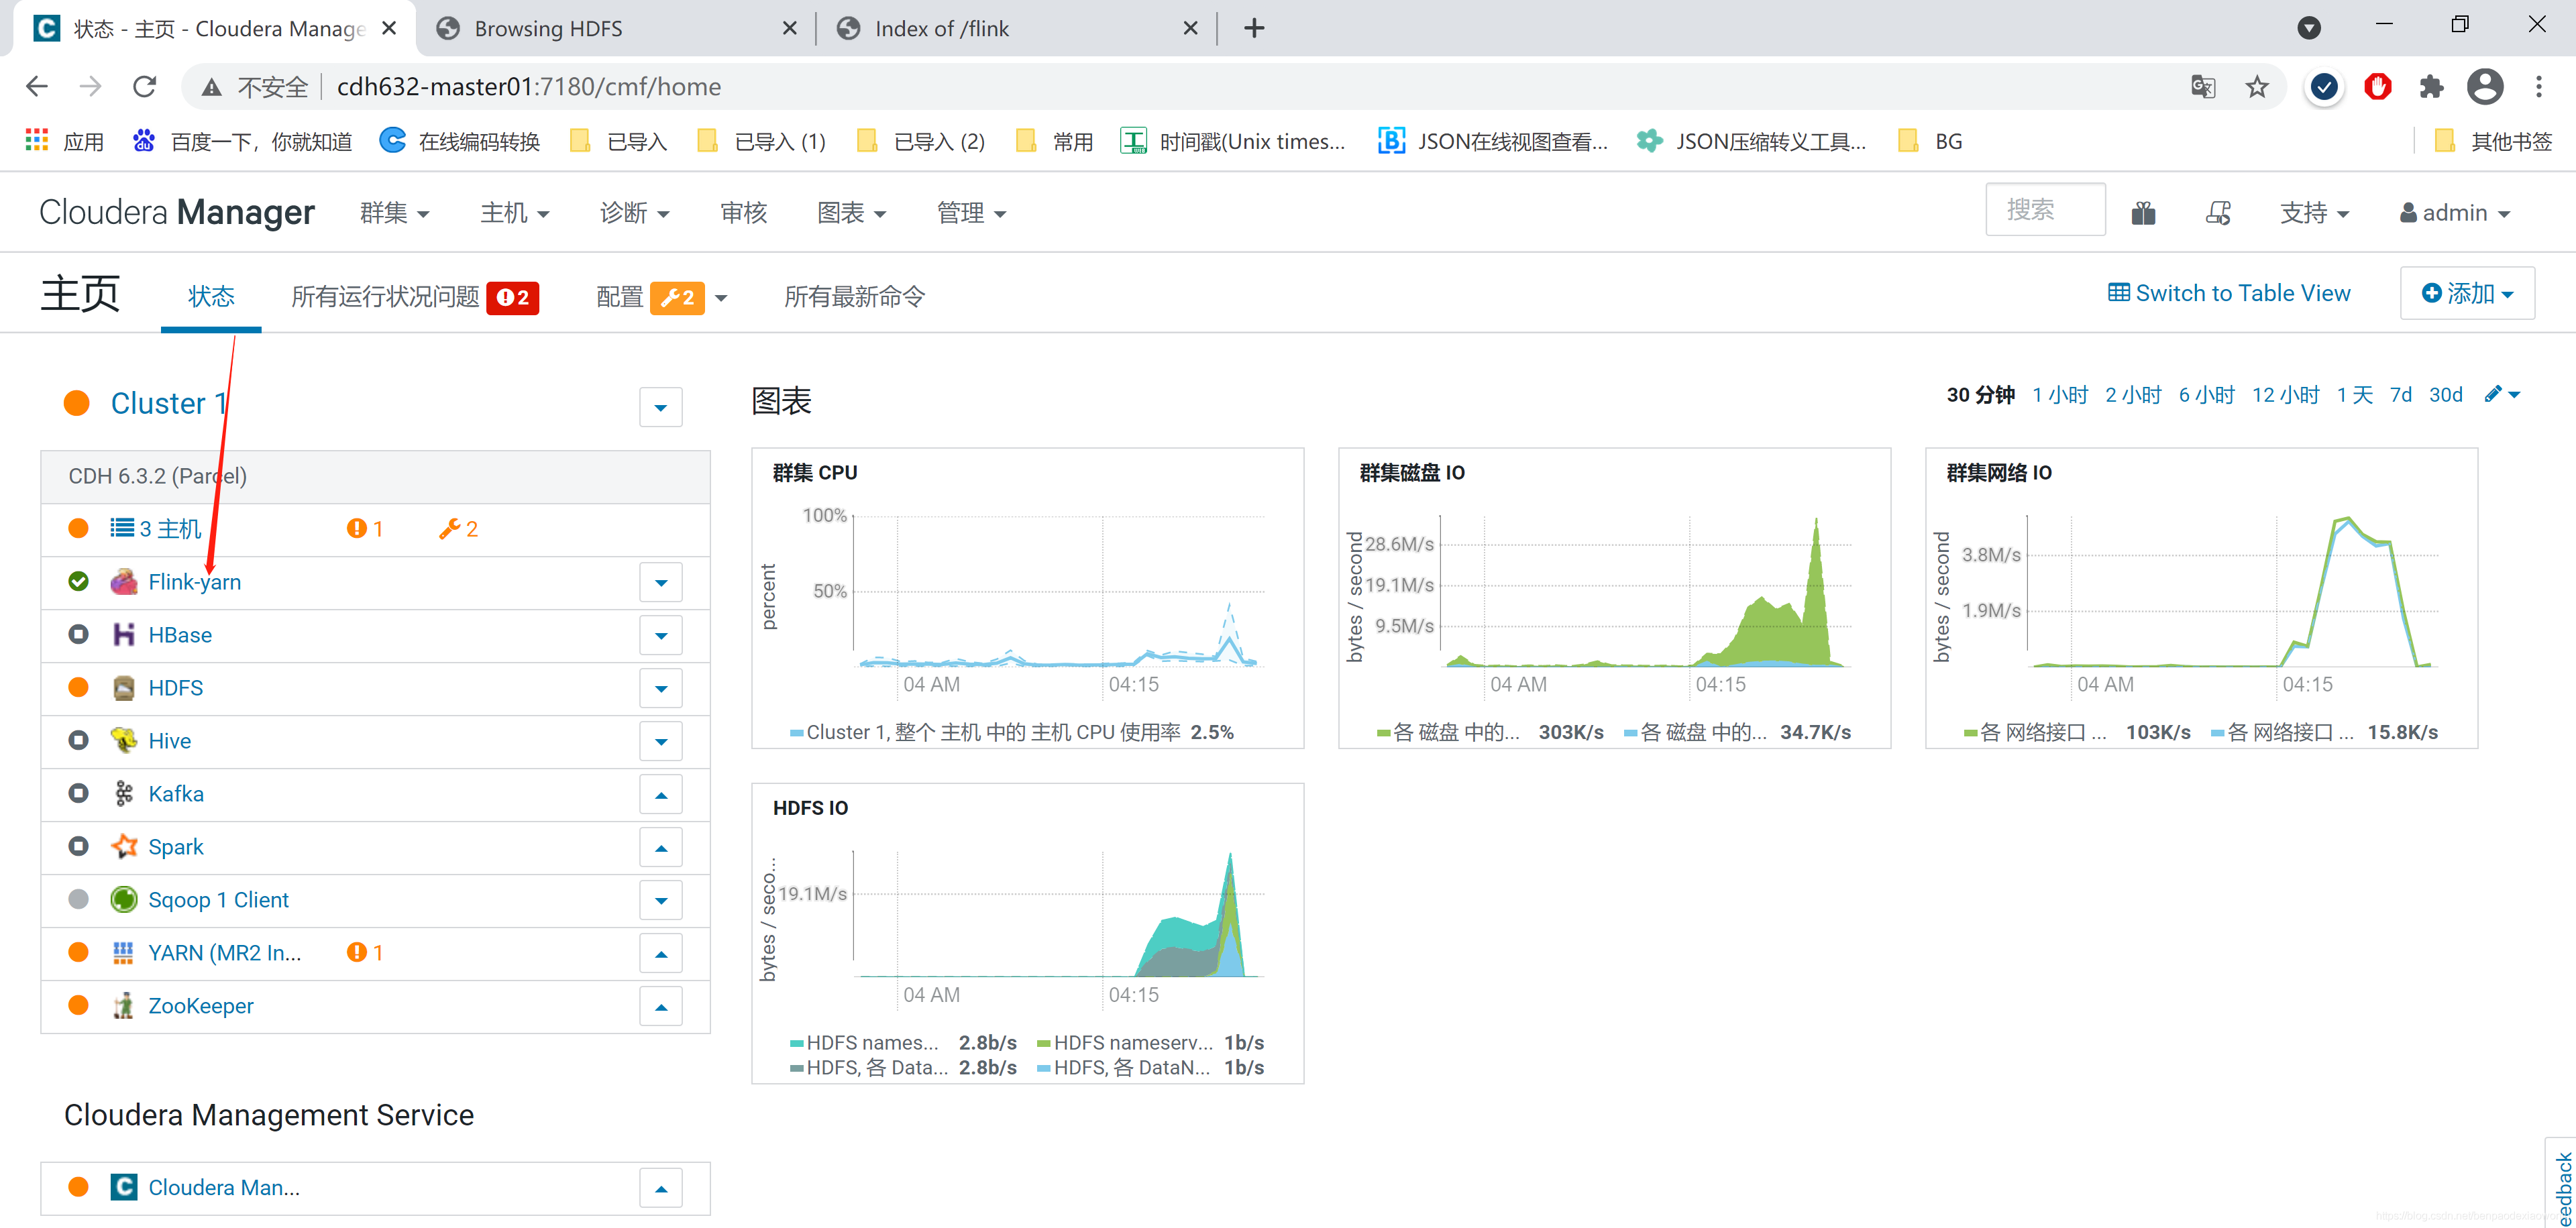Reload the page
The width and height of the screenshot is (2576, 1228).
tap(145, 87)
